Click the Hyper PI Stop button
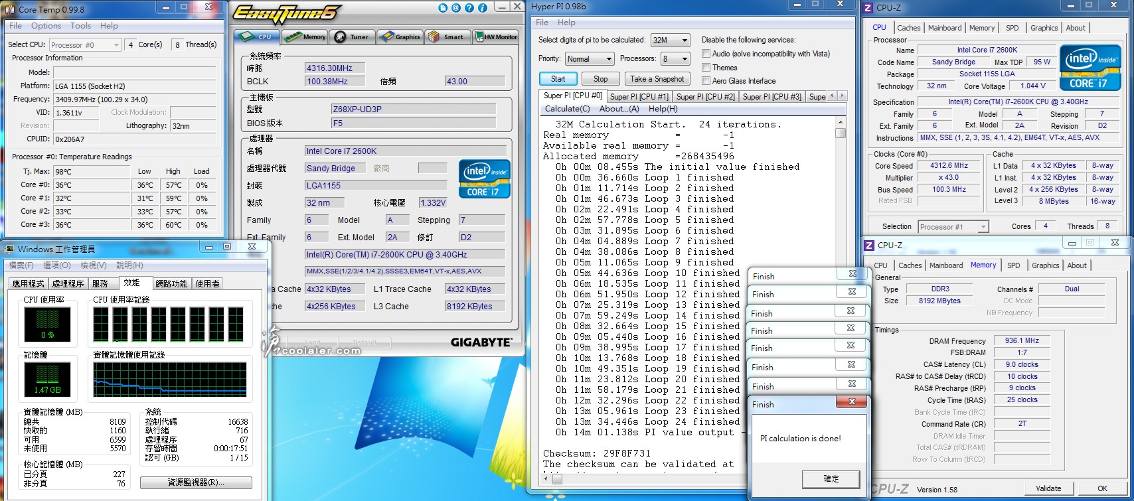The height and width of the screenshot is (501, 1134). pos(600,78)
